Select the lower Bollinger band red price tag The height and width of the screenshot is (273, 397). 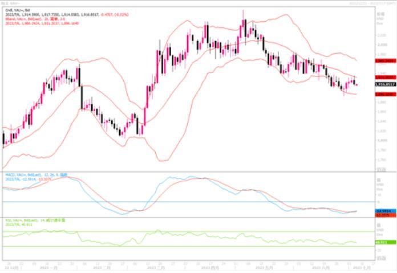[385, 94]
